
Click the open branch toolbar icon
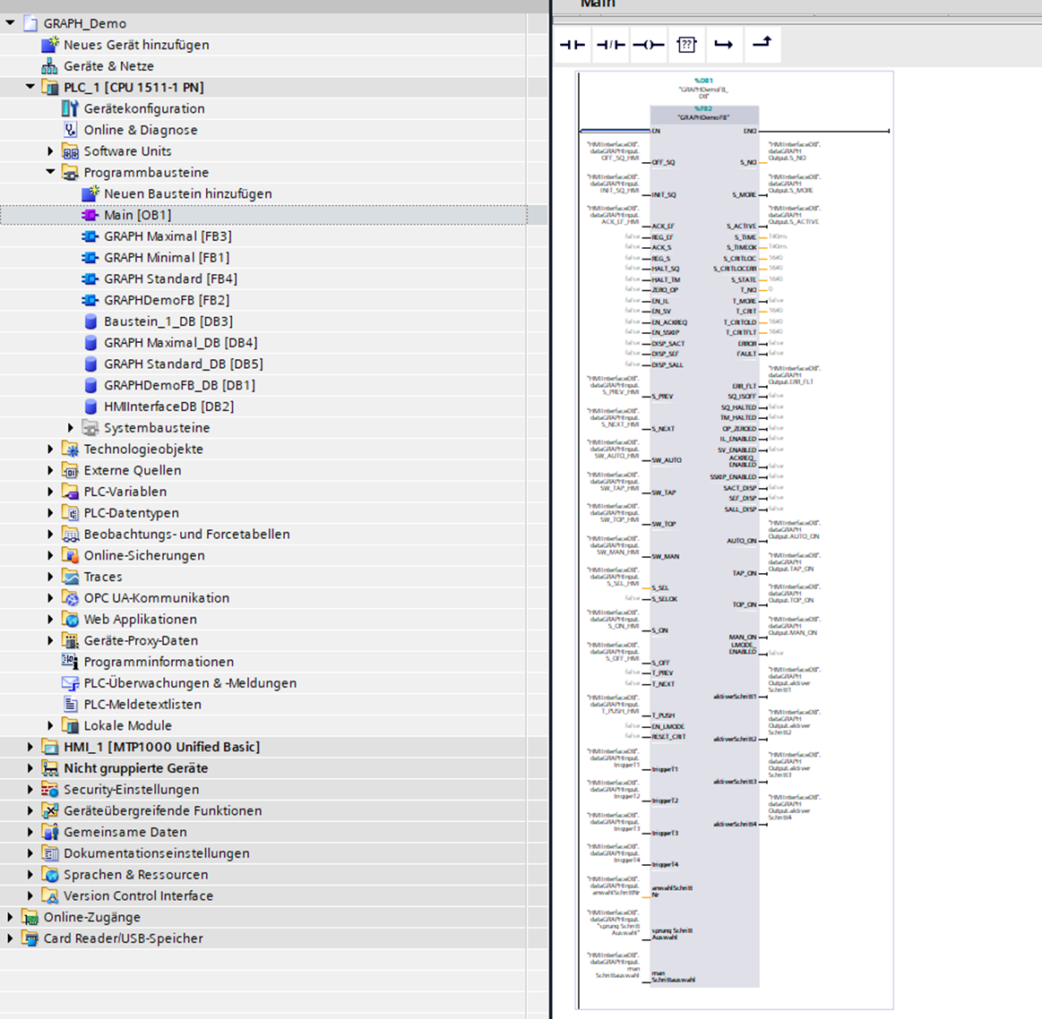pyautogui.click(x=724, y=45)
